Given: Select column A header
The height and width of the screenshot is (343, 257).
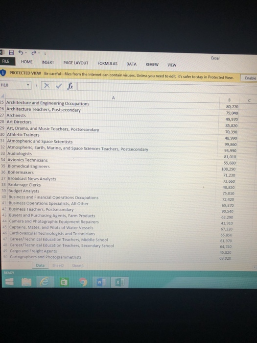Looking at the screenshot, I should pyautogui.click(x=113, y=98).
